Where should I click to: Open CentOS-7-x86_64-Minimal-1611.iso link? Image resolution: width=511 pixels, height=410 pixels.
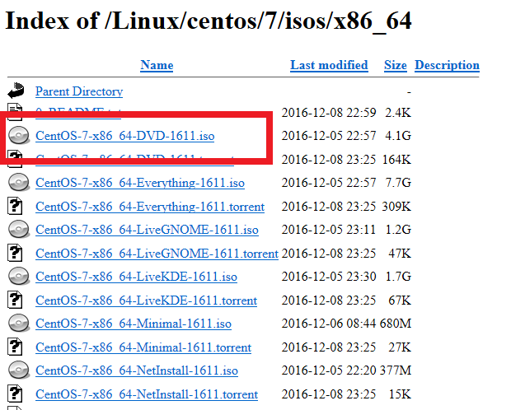click(x=133, y=324)
